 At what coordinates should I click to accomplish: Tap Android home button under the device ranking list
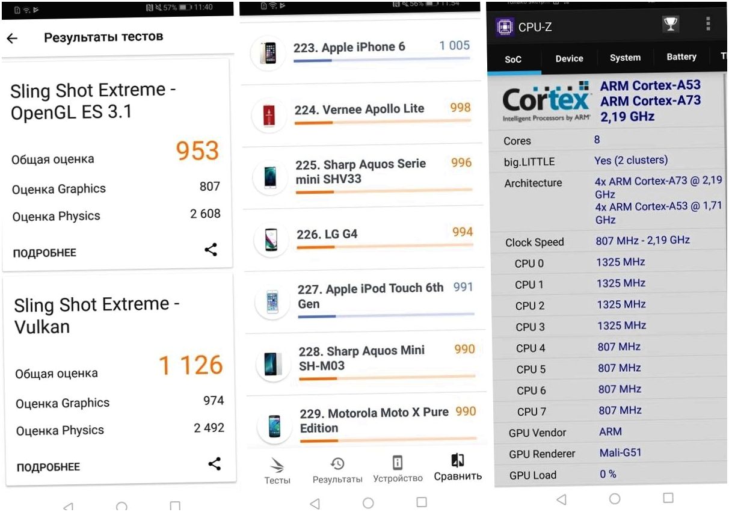[368, 502]
